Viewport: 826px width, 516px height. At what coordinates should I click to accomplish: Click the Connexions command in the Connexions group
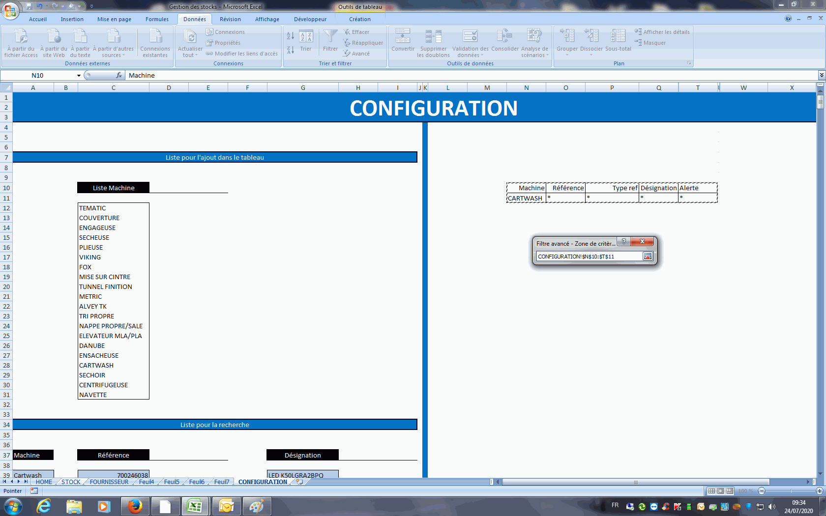[x=225, y=32]
